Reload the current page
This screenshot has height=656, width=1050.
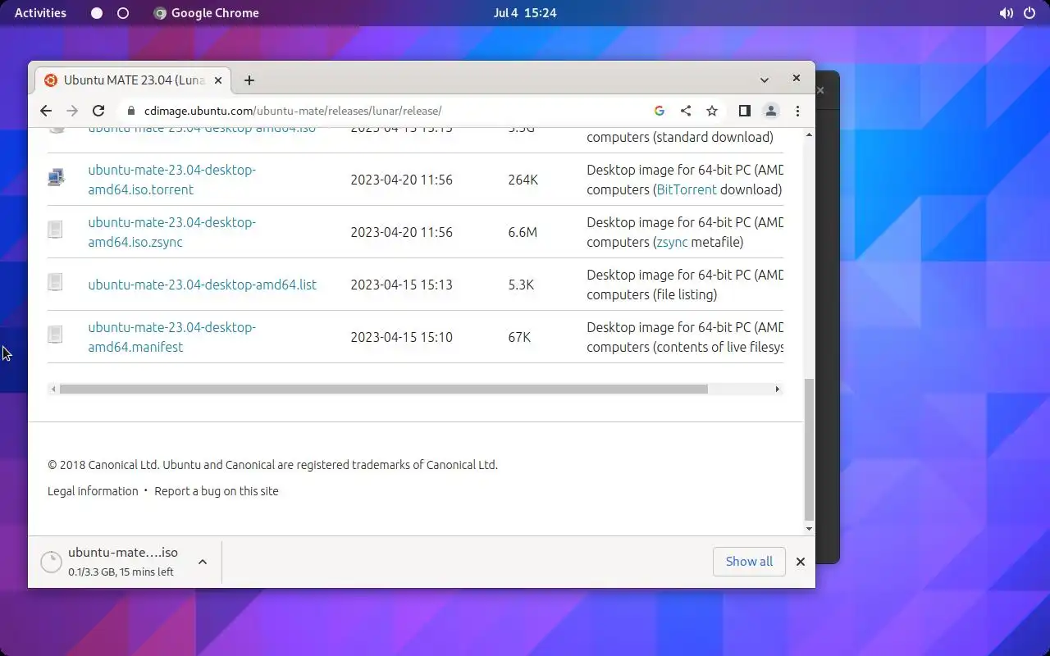pyautogui.click(x=98, y=111)
